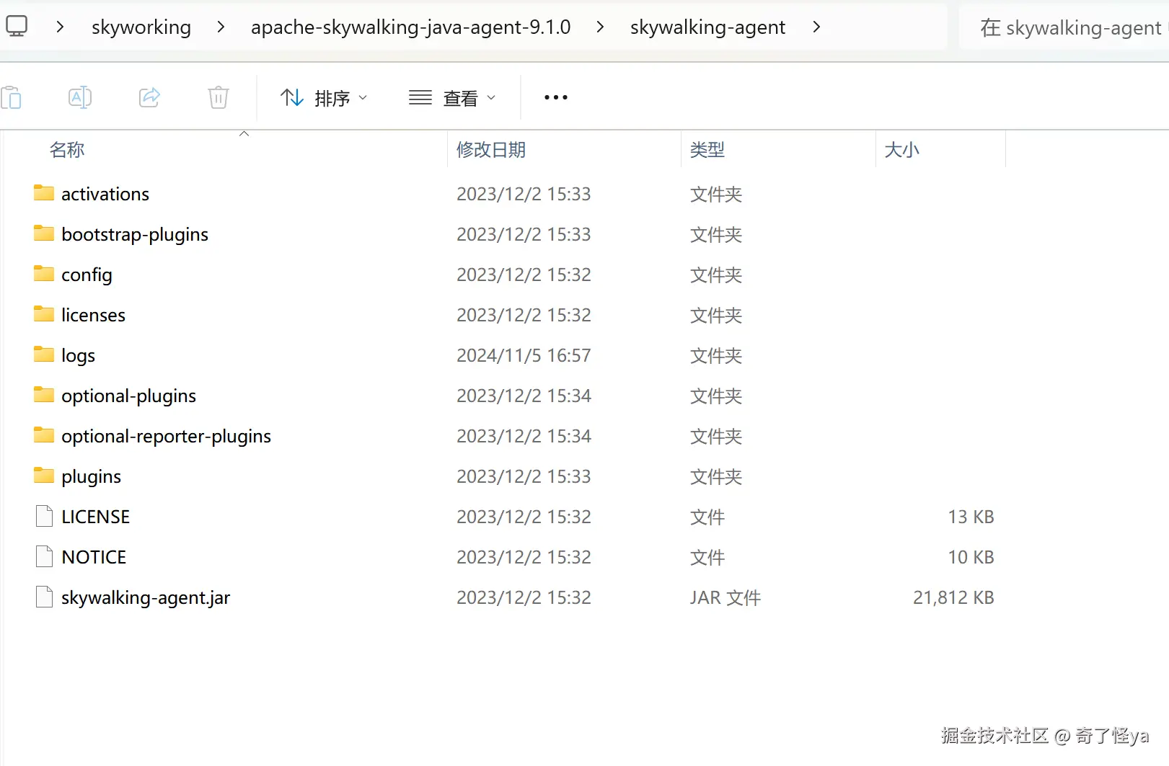The width and height of the screenshot is (1169, 766).
Task: Select the NOTICE file name
Action: tap(94, 557)
